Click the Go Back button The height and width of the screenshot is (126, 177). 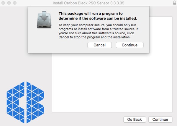(135, 119)
